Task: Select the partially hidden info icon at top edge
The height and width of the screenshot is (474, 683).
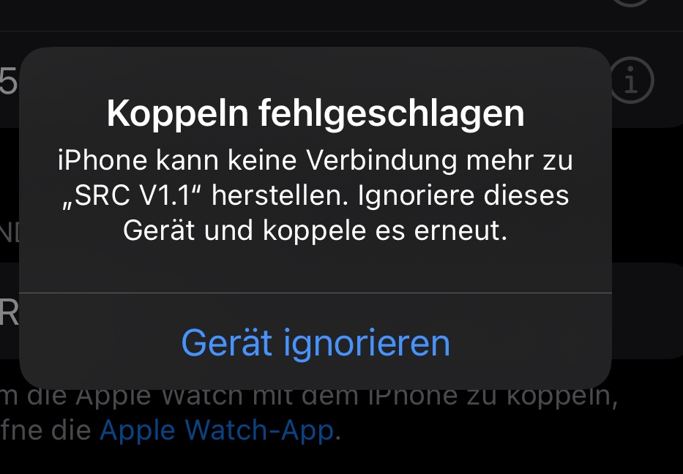Action: 631,3
